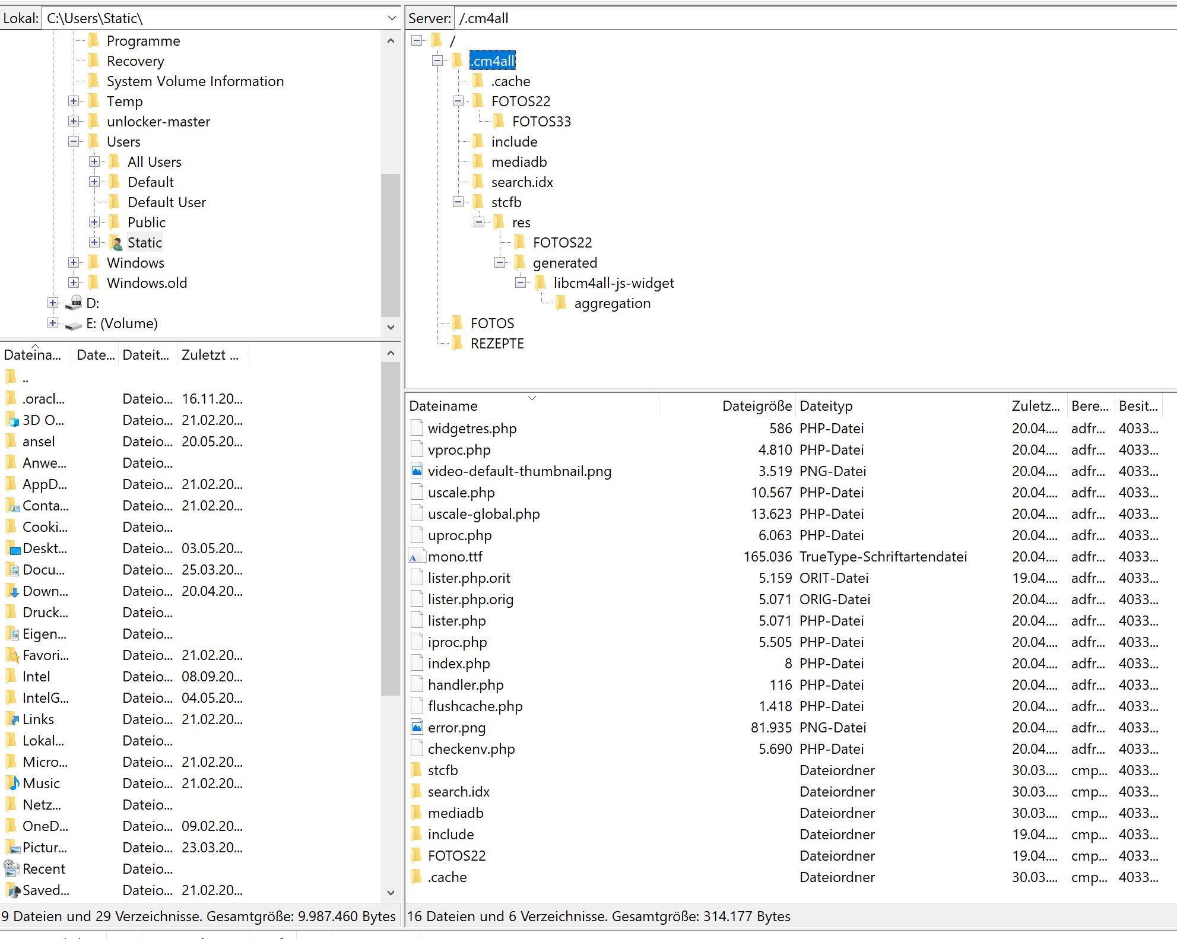Click the mono.ttf font file icon
1177x939 pixels.
coord(417,557)
